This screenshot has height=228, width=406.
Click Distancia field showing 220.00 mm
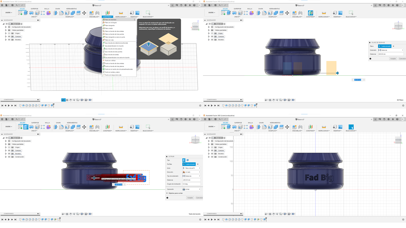391,54
